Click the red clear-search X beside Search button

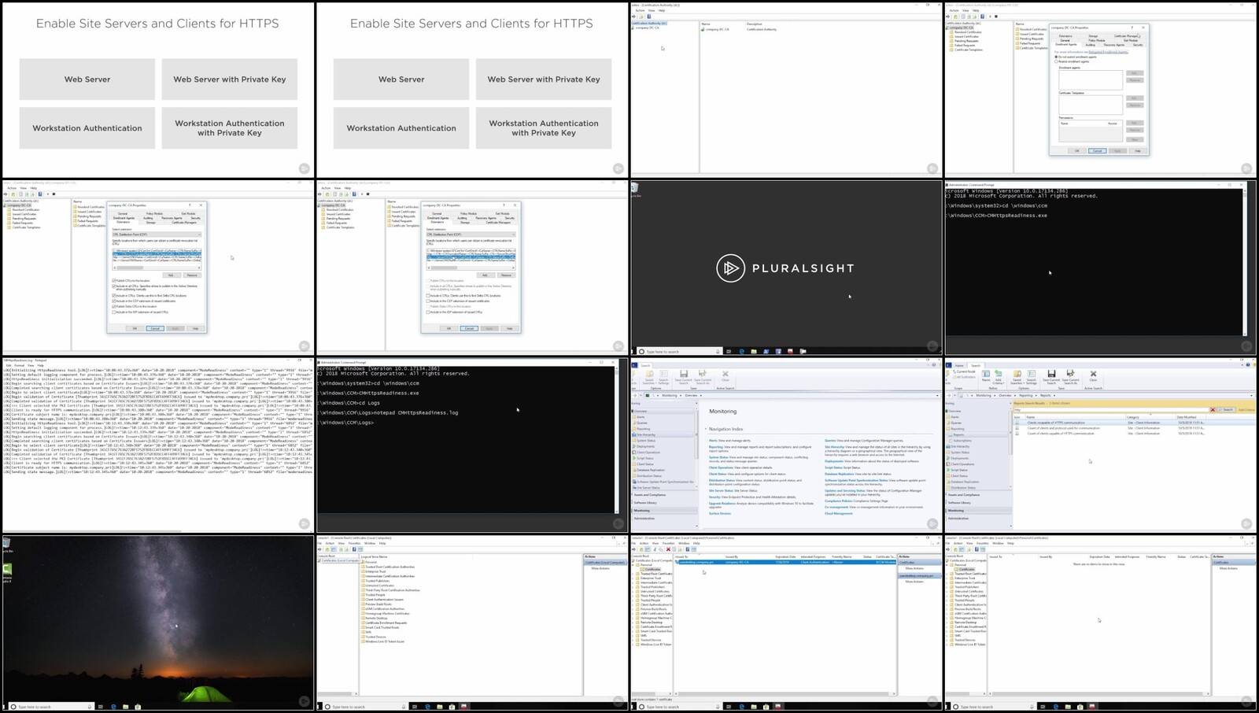pyautogui.click(x=1213, y=410)
